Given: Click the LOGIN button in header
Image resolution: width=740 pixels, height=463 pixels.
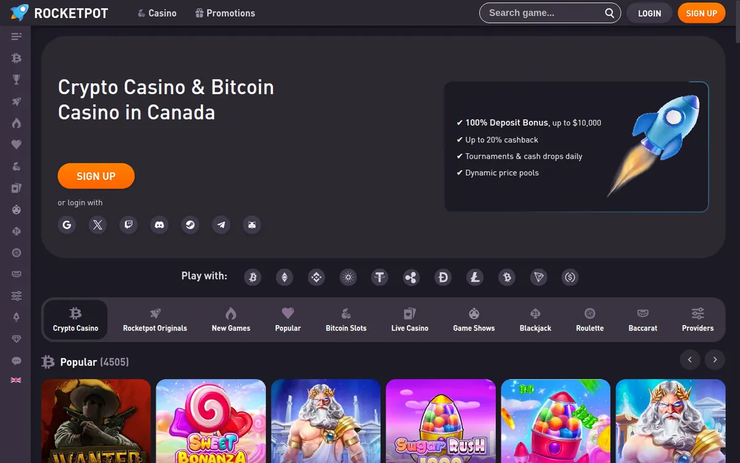Looking at the screenshot, I should pos(649,13).
